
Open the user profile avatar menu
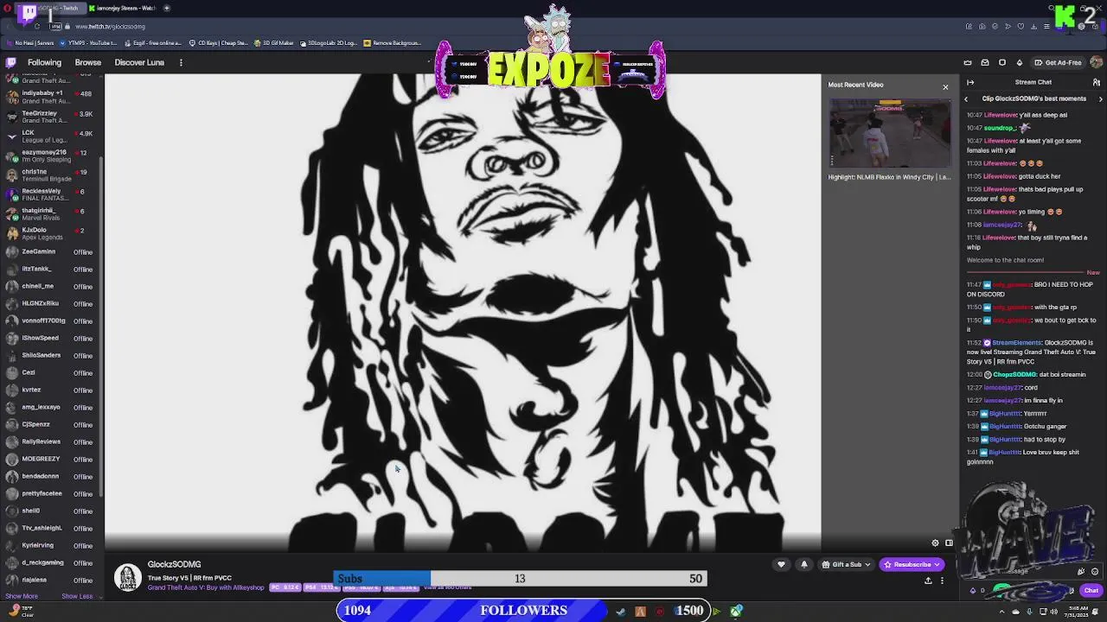click(x=1097, y=62)
